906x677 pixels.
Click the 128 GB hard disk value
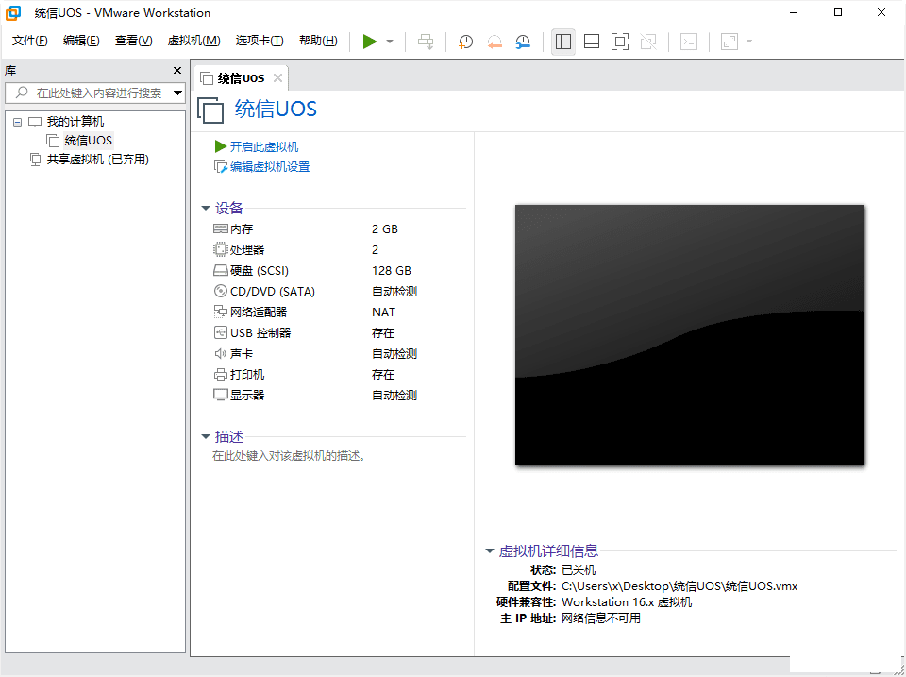click(391, 271)
